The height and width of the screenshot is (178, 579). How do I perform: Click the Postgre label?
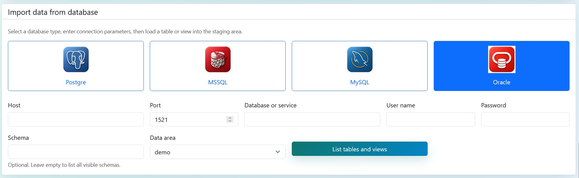76,82
